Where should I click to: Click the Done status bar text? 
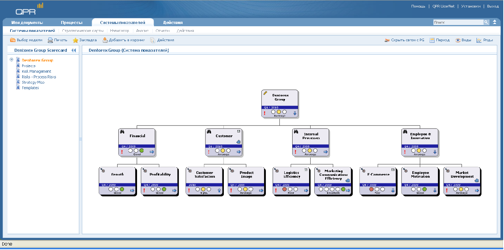tap(7, 244)
